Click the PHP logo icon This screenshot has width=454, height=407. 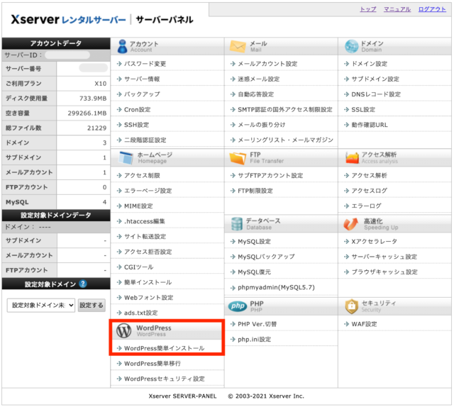(238, 306)
